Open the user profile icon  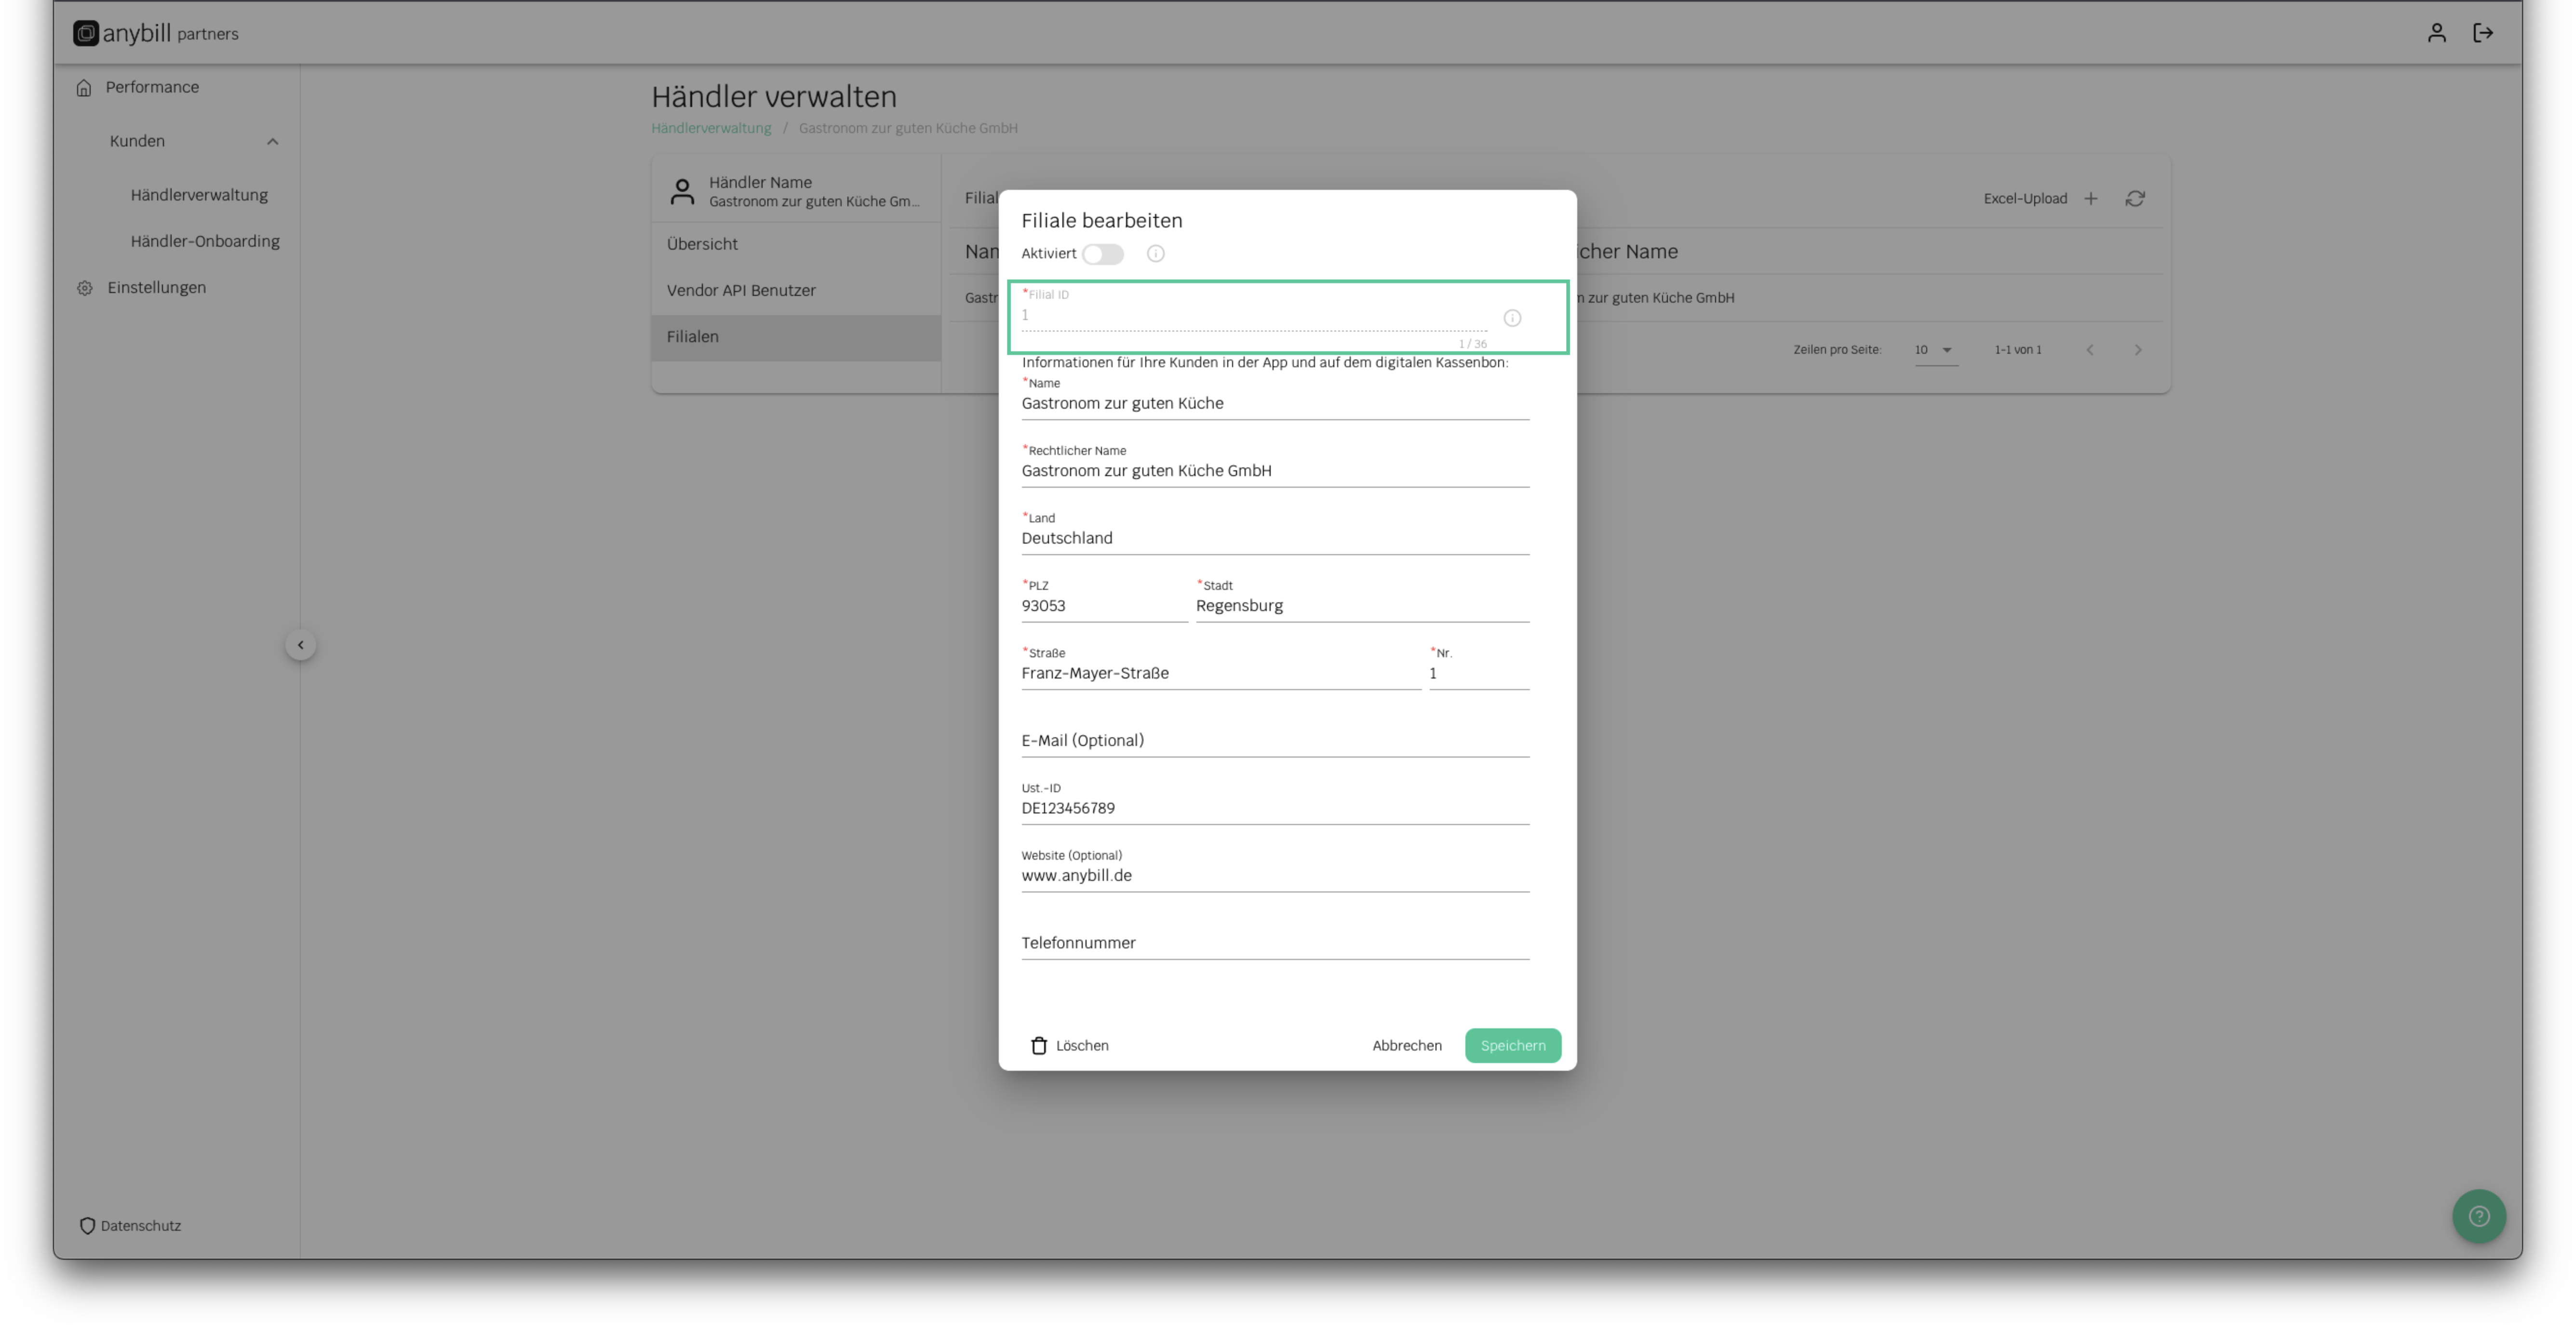[x=2437, y=33]
